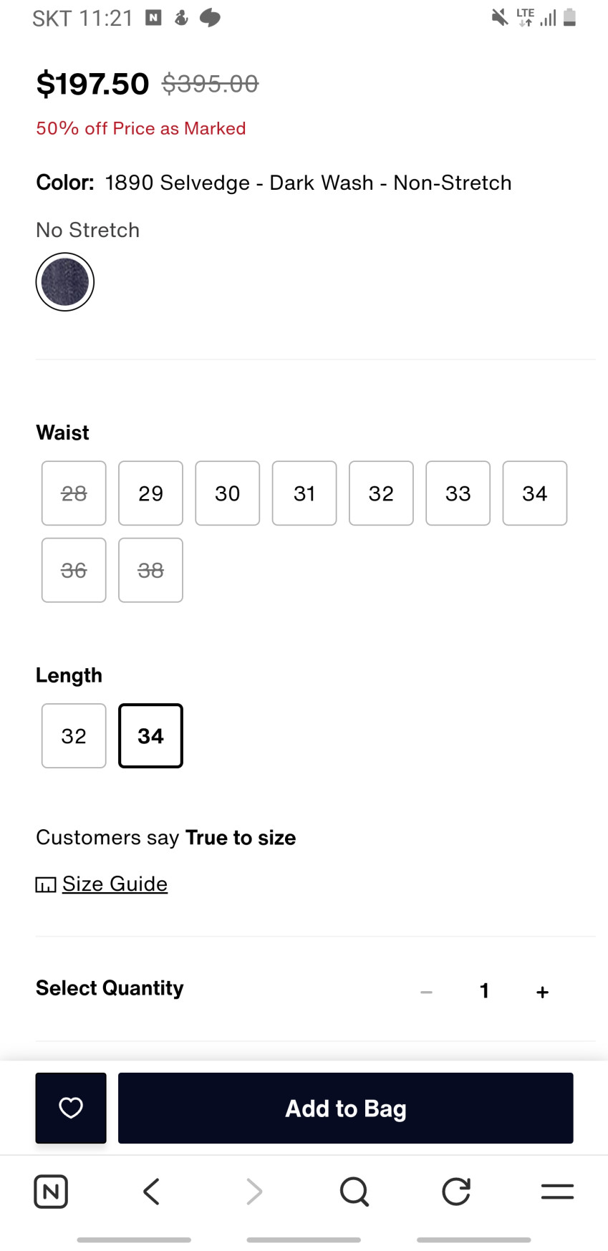Select waist size 29
Screen dimensions: 608x1251
coord(150,493)
